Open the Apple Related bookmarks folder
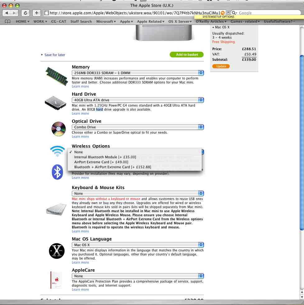 click(x=151, y=21)
